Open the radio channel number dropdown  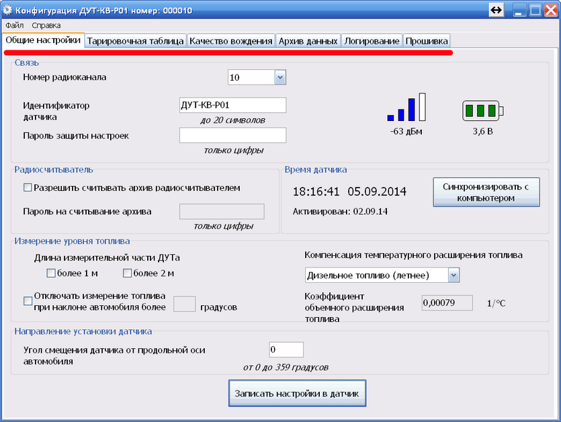[280, 77]
